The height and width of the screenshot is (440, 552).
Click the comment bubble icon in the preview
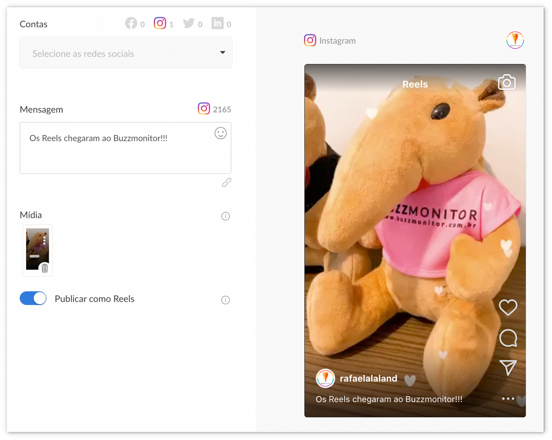508,338
